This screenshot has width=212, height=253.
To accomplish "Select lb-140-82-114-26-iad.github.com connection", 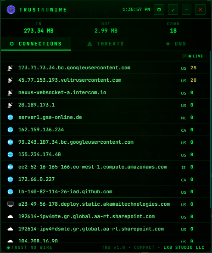I will (x=105, y=191).
